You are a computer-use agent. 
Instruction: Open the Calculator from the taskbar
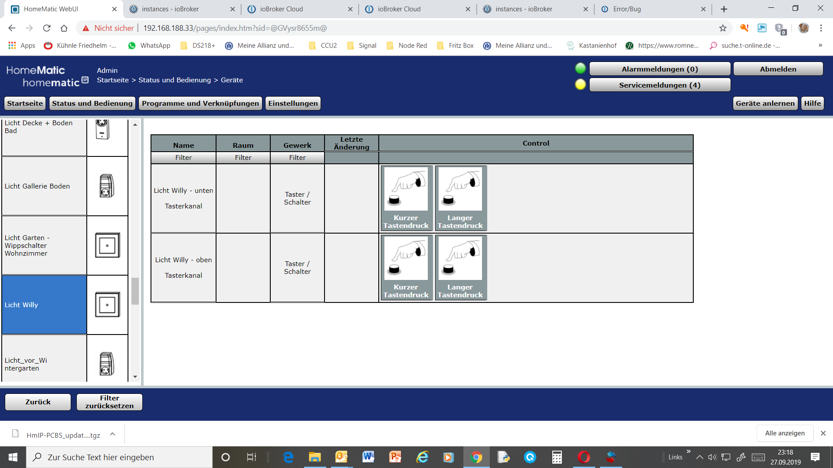tap(557, 457)
